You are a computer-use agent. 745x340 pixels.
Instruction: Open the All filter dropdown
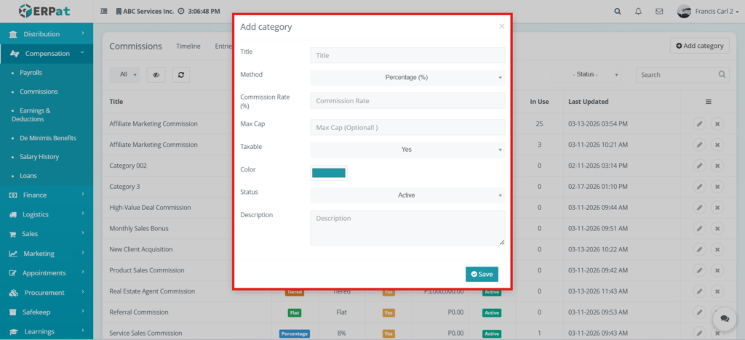[x=125, y=74]
